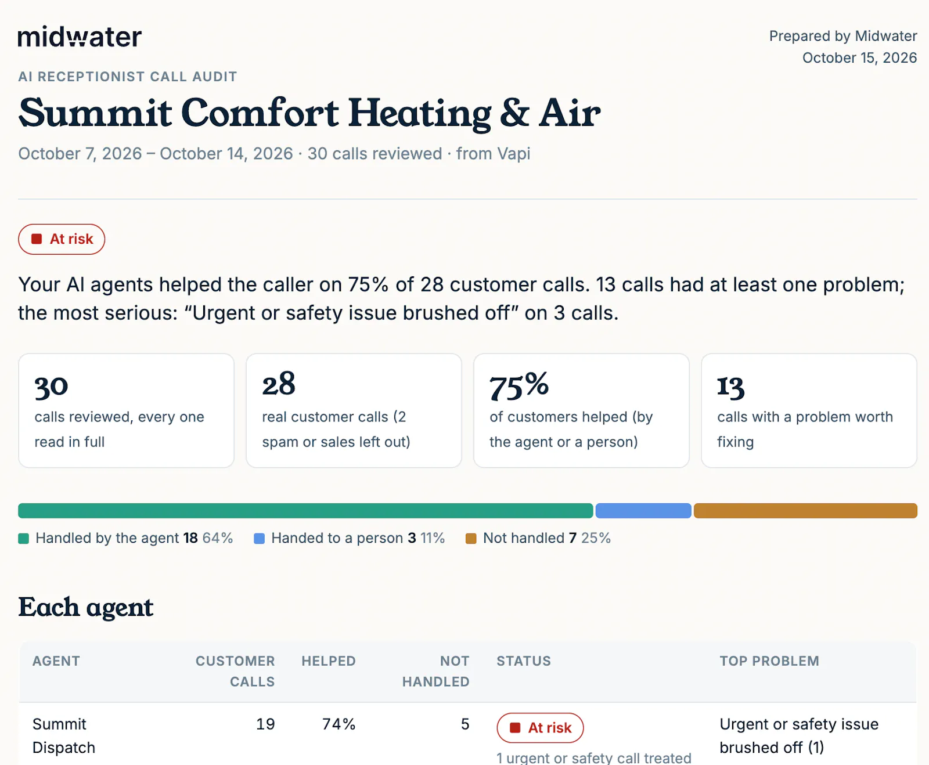Sort by CUSTOMER CALLS column header
The image size is (929, 765).
click(x=235, y=672)
